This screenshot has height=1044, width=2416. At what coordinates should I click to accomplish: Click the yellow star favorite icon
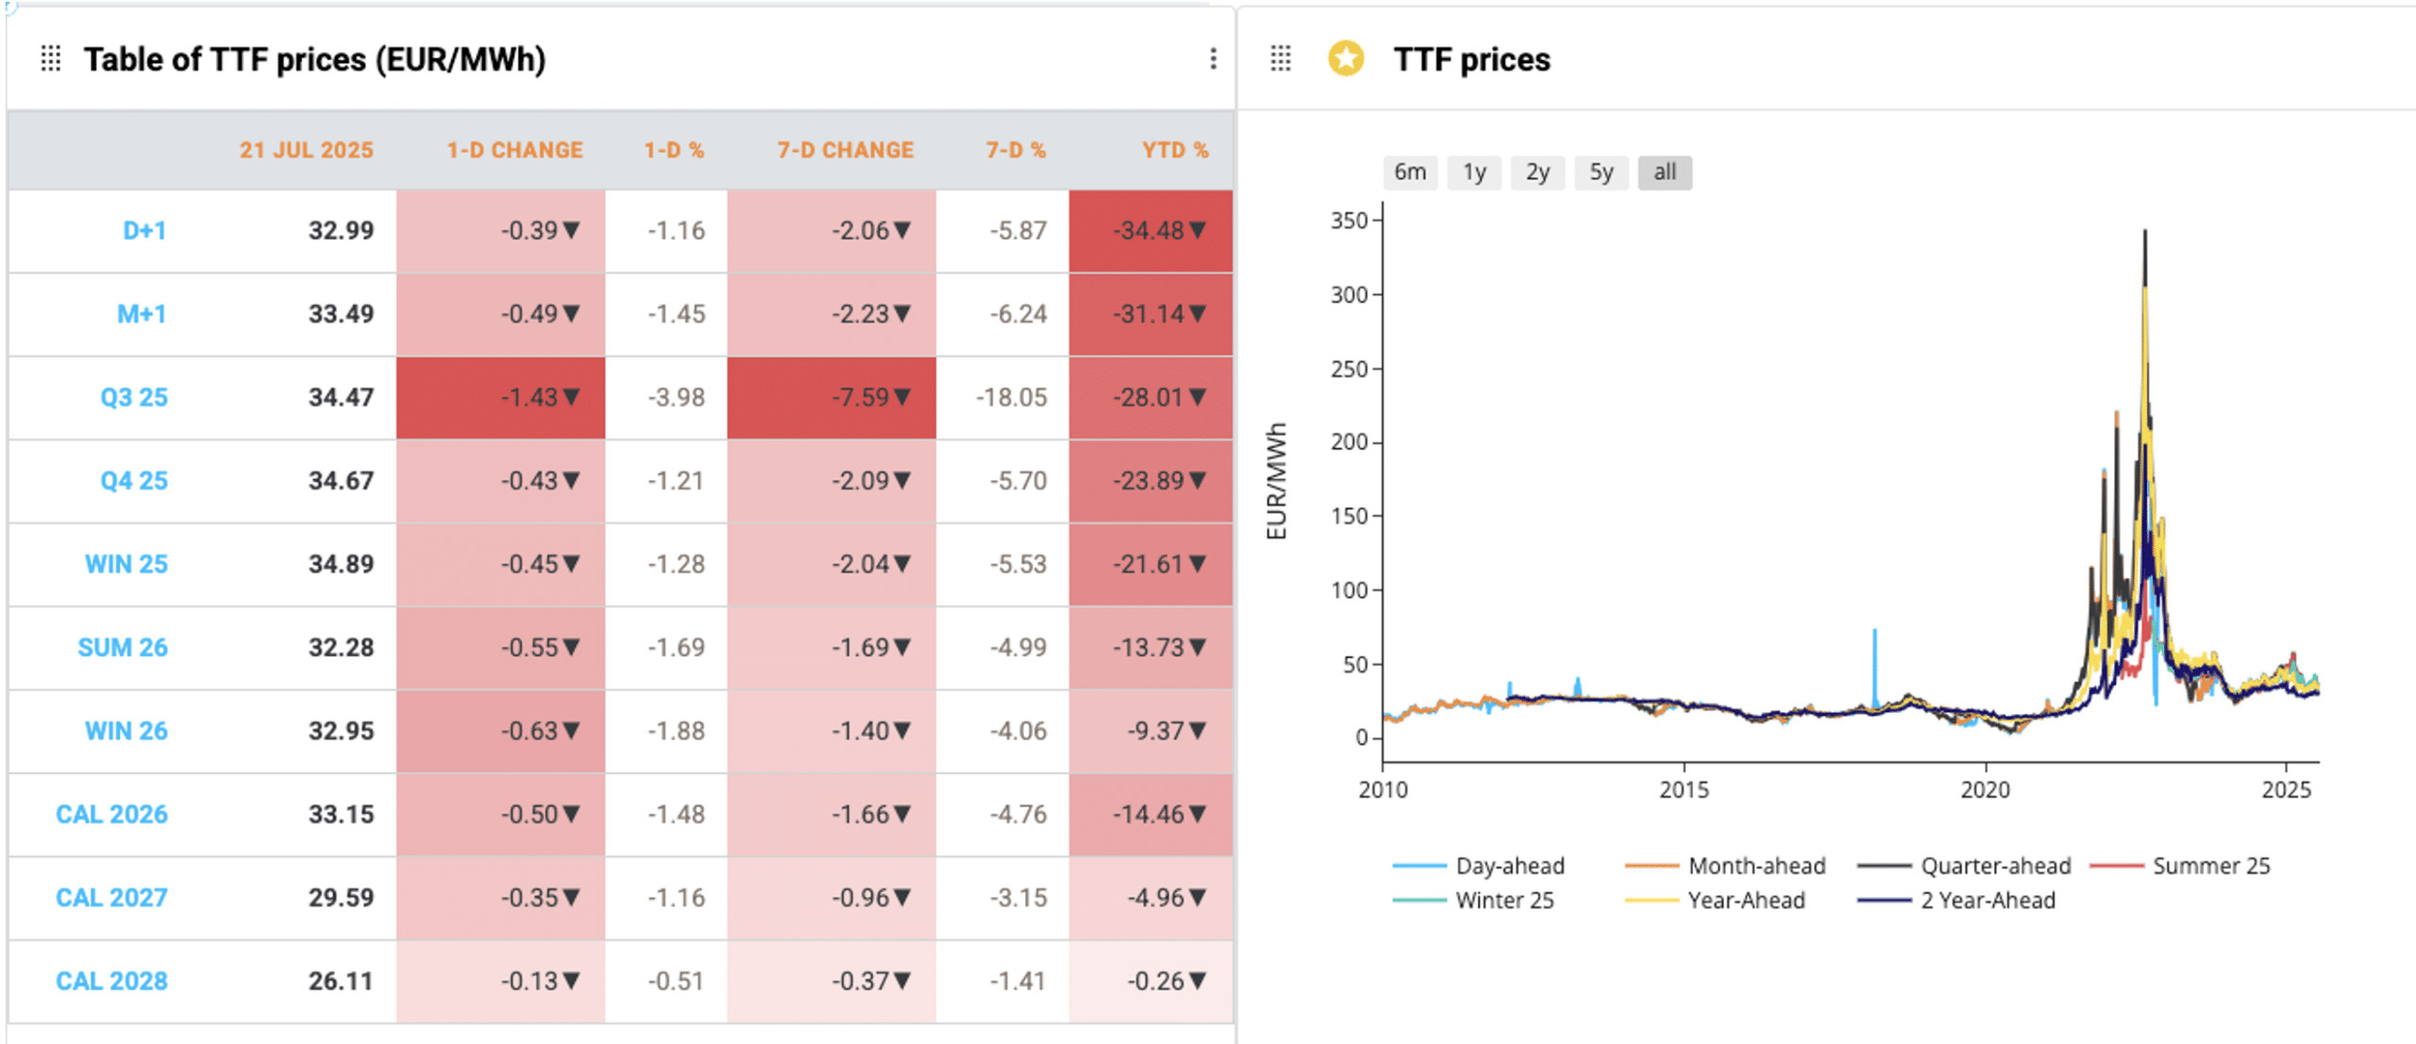[x=1346, y=58]
